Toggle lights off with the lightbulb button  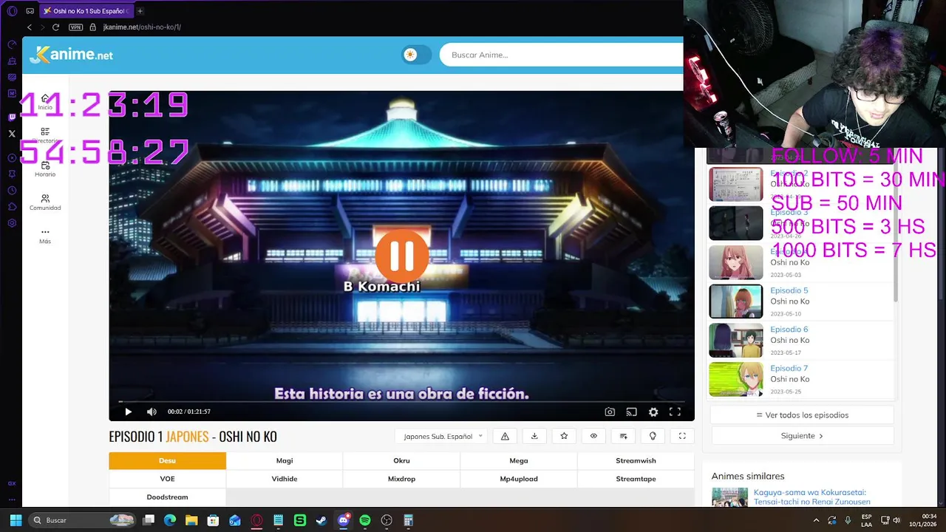coord(653,436)
